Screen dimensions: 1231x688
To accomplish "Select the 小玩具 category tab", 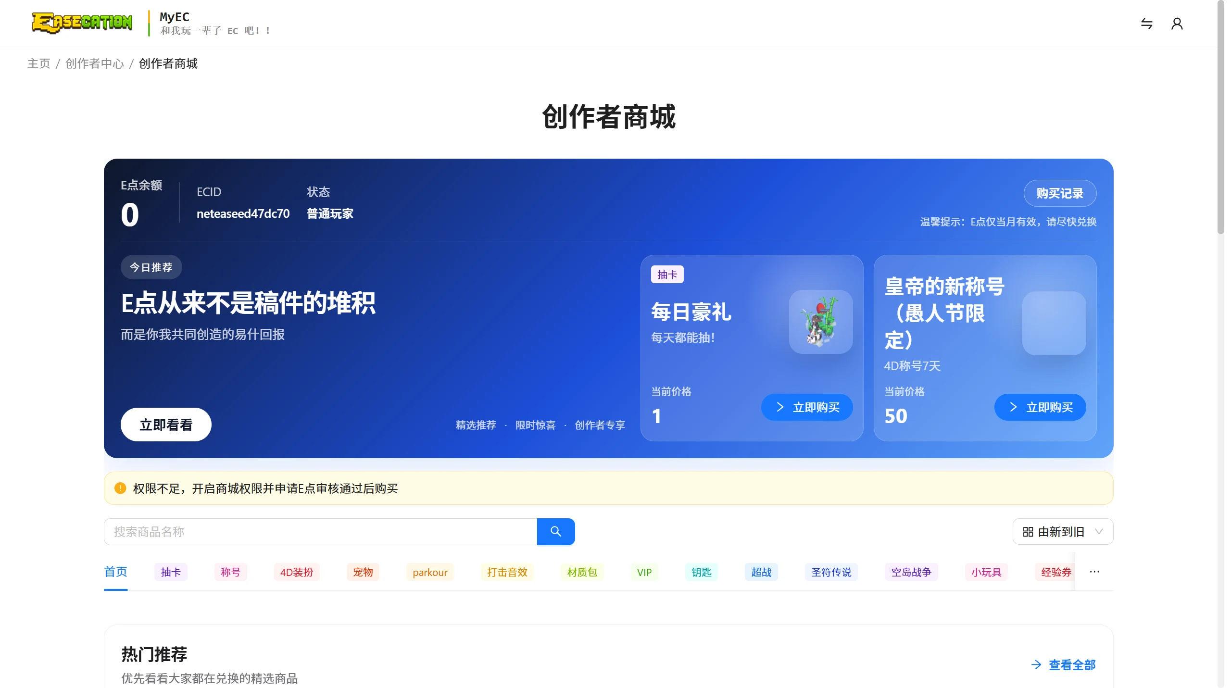I will tap(986, 572).
